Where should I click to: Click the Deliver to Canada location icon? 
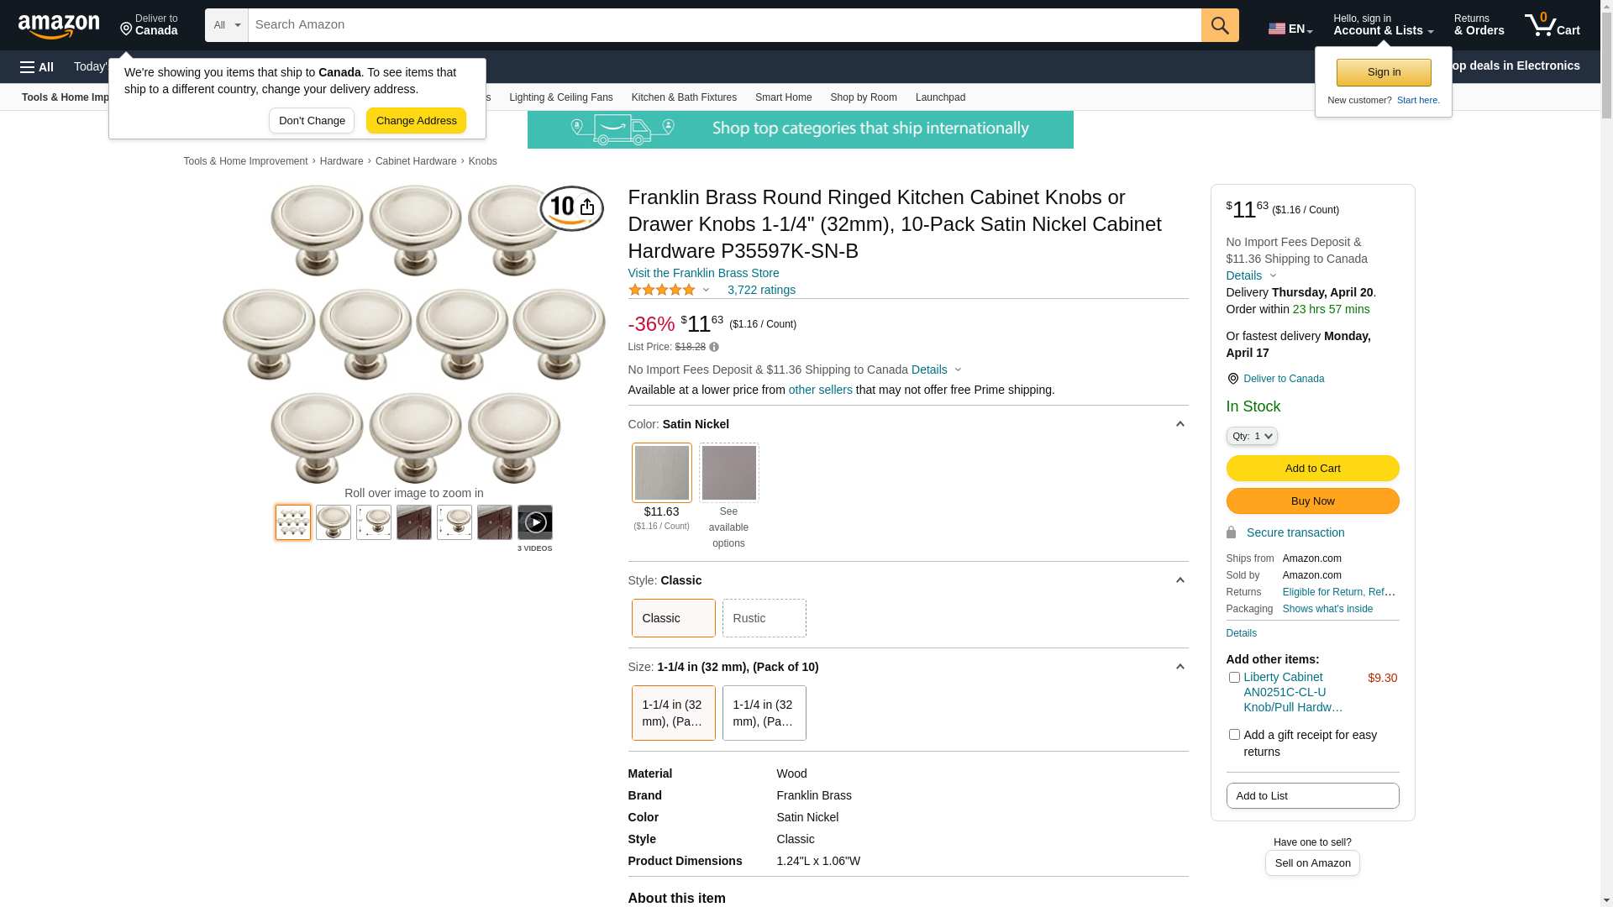tap(1233, 379)
